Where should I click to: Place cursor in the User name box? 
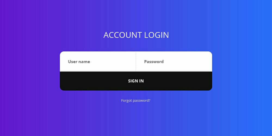pyautogui.click(x=98, y=61)
